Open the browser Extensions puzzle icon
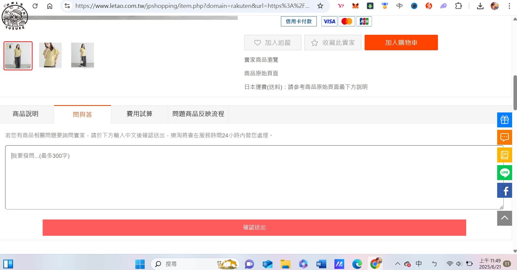 (458, 6)
